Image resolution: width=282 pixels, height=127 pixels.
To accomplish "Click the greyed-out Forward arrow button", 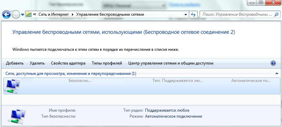I will (16, 14).
